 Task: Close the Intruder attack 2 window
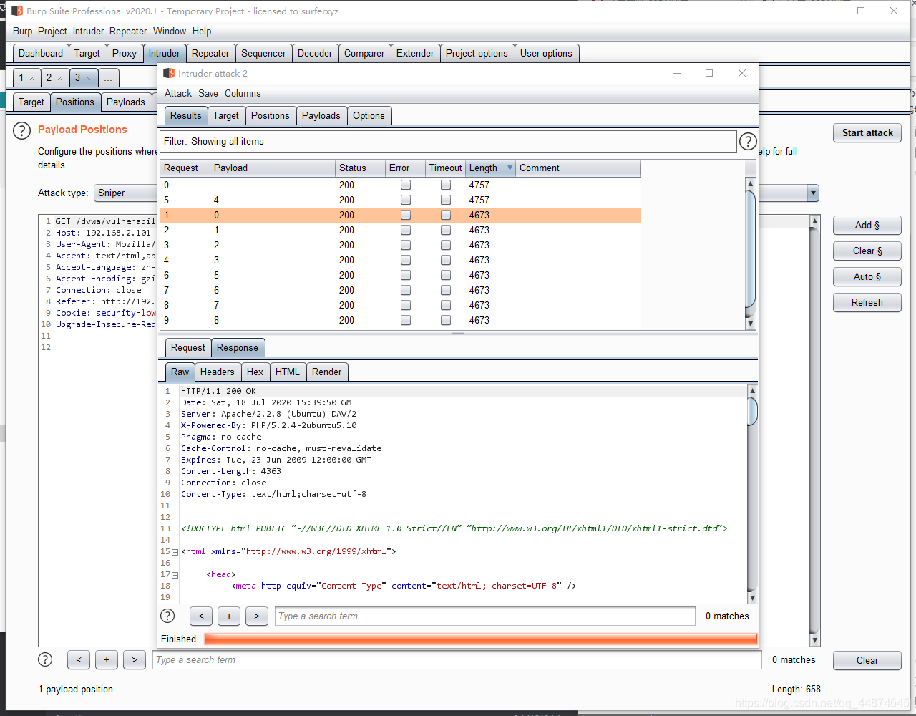pyautogui.click(x=742, y=73)
